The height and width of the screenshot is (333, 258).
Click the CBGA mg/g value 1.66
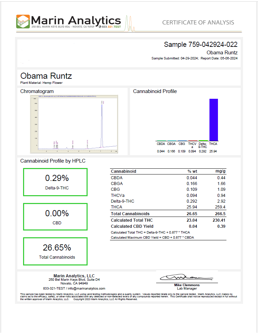(221, 184)
